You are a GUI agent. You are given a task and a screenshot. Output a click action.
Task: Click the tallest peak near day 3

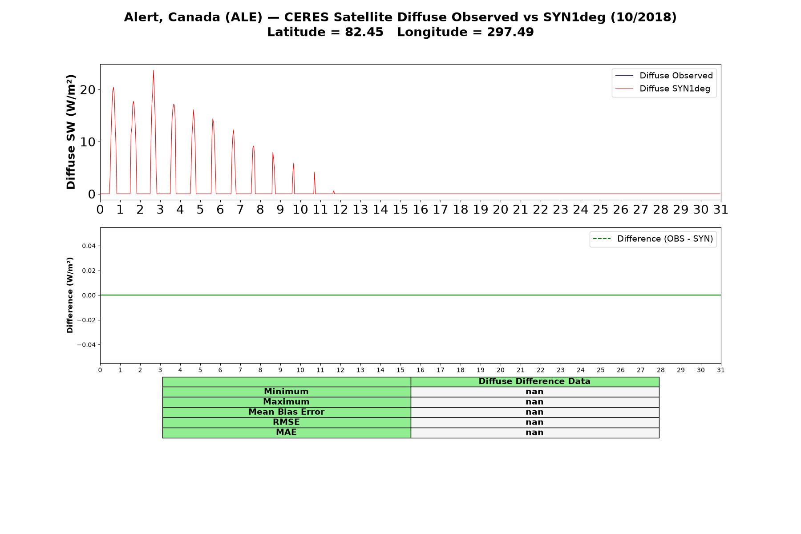click(x=154, y=71)
